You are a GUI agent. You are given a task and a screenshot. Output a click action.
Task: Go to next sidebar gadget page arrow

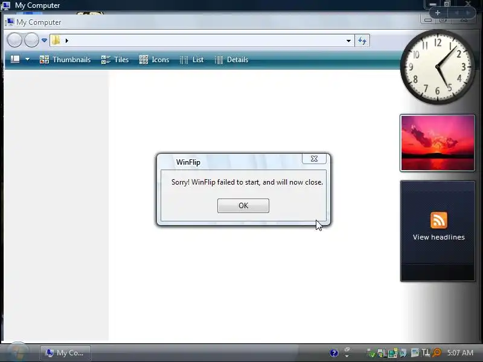coord(468,13)
